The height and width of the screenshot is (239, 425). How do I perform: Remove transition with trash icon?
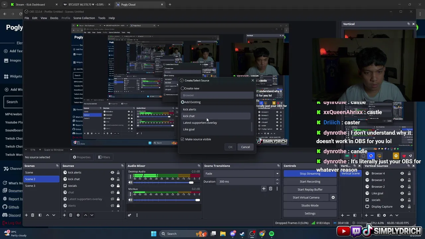pos(271,189)
